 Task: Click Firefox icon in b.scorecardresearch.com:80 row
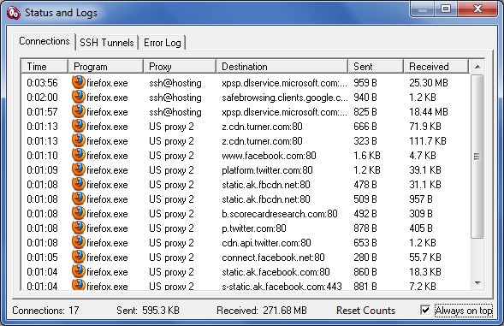79,213
